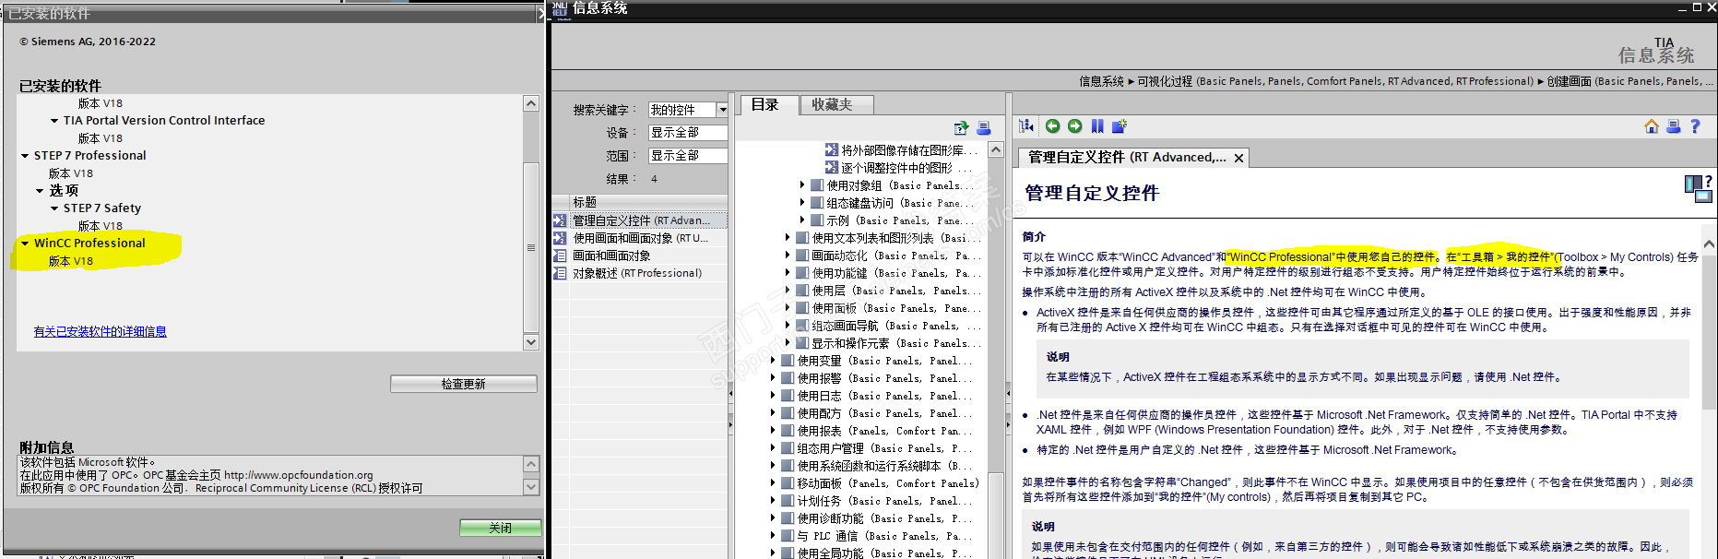Image resolution: width=1718 pixels, height=559 pixels.
Task: Click the book icon of 画面动态化
Action: pos(802,256)
